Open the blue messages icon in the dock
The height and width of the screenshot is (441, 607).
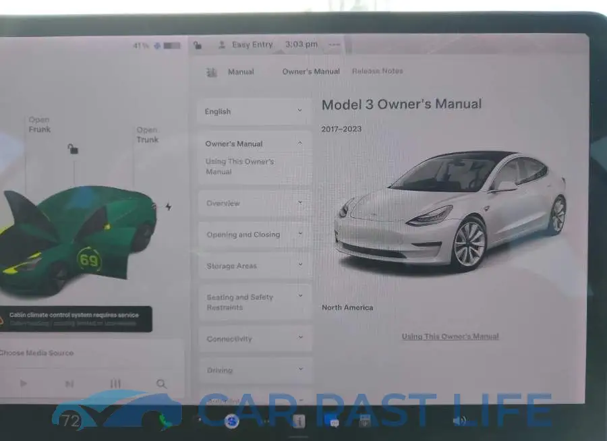pos(333,422)
